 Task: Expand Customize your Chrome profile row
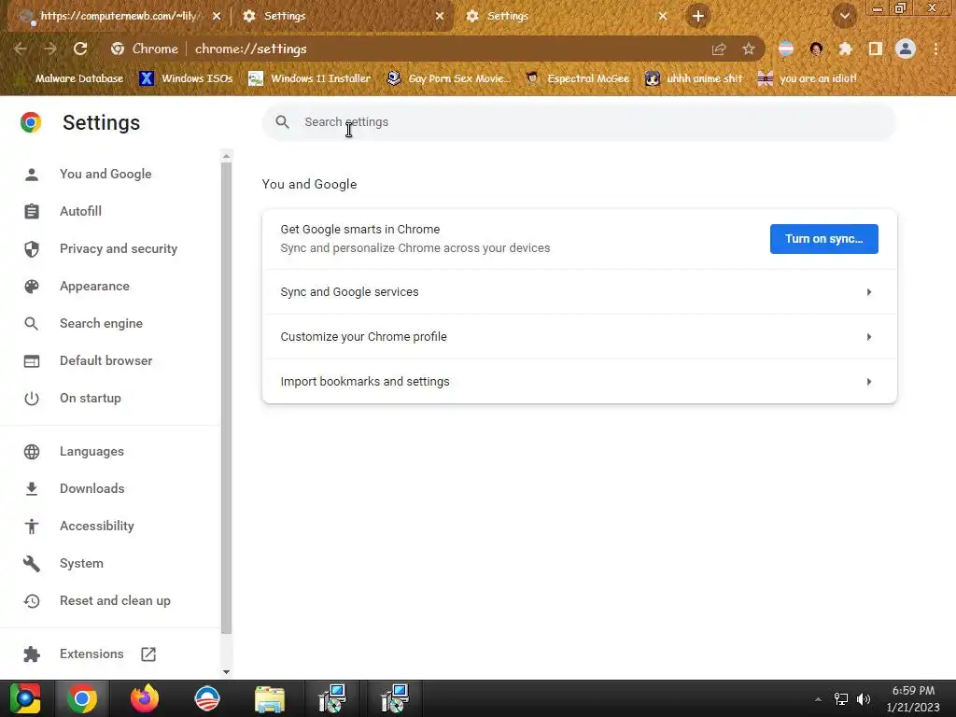click(x=579, y=336)
